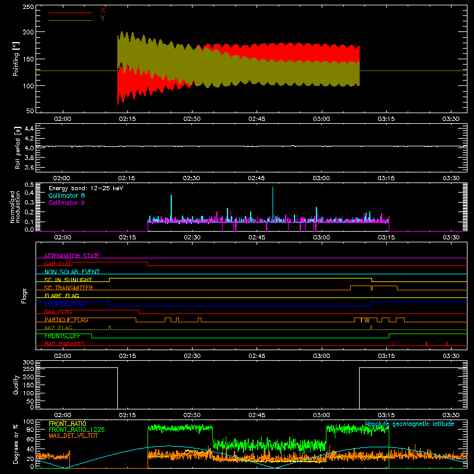This screenshot has width=474, height=474.
Task: Click the first red BAD_PACKETS tick after 03:15
Action: tap(393, 344)
